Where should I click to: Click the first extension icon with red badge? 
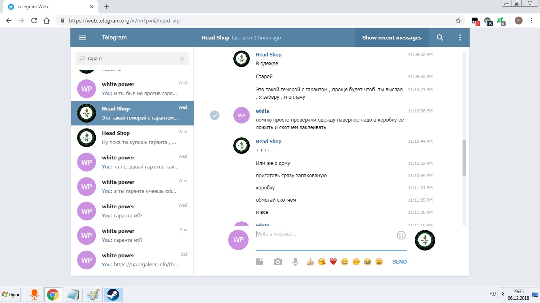476,21
